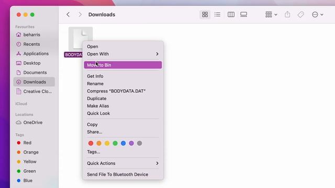Filter by Red tag in sidebar
The height and width of the screenshot is (188, 335).
point(34,143)
